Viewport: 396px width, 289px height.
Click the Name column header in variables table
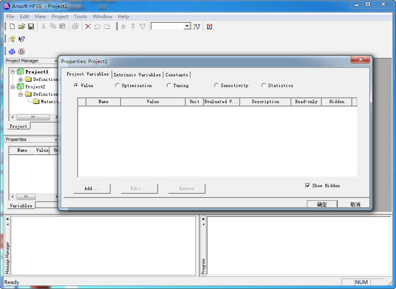pyautogui.click(x=103, y=101)
